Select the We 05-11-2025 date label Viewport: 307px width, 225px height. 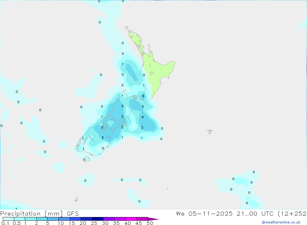(204, 213)
